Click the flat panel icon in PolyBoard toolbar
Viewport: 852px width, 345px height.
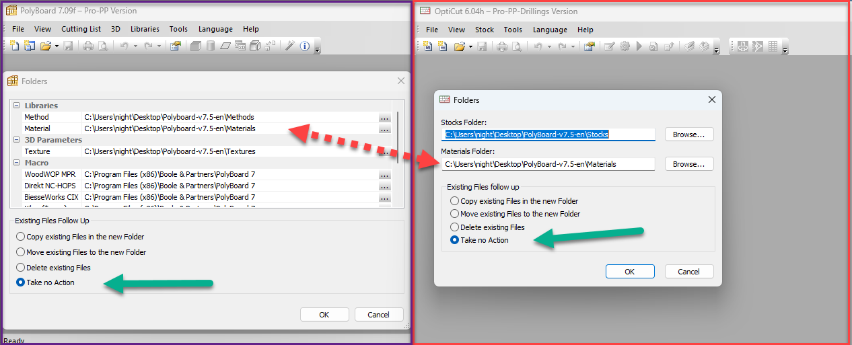click(225, 46)
